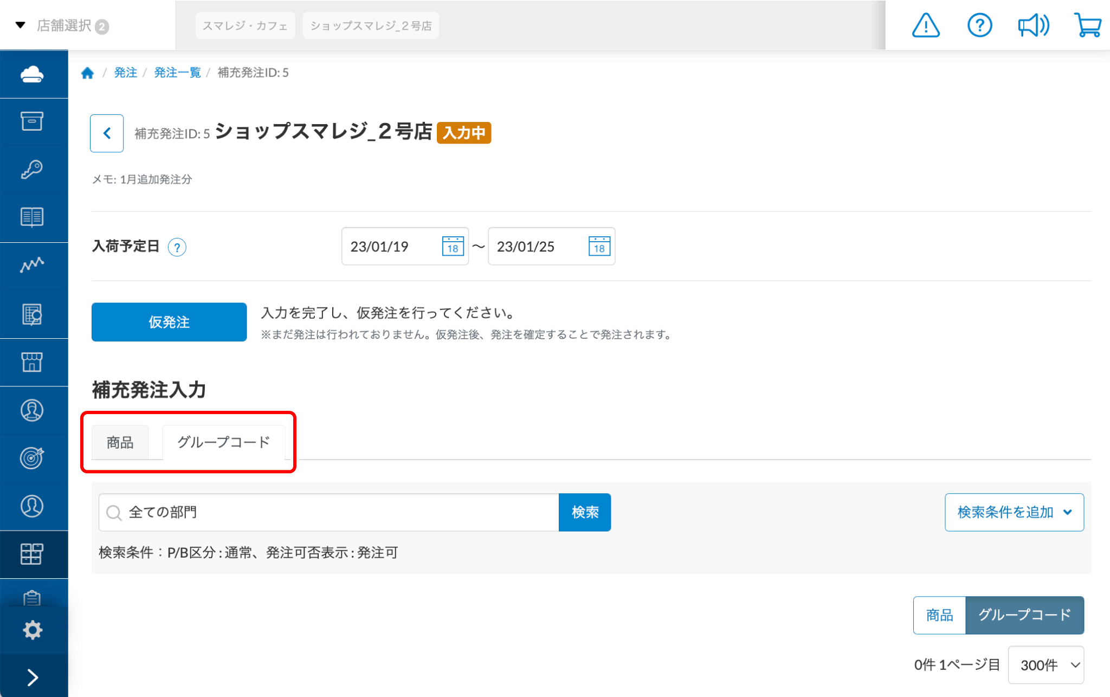Open the key icon in sidebar
This screenshot has height=697, width=1110.
click(33, 170)
